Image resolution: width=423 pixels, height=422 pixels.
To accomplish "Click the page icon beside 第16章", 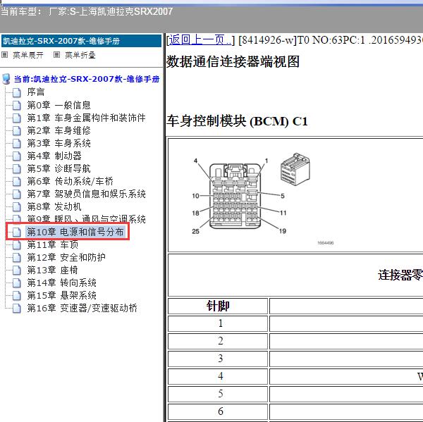I will click(17, 308).
